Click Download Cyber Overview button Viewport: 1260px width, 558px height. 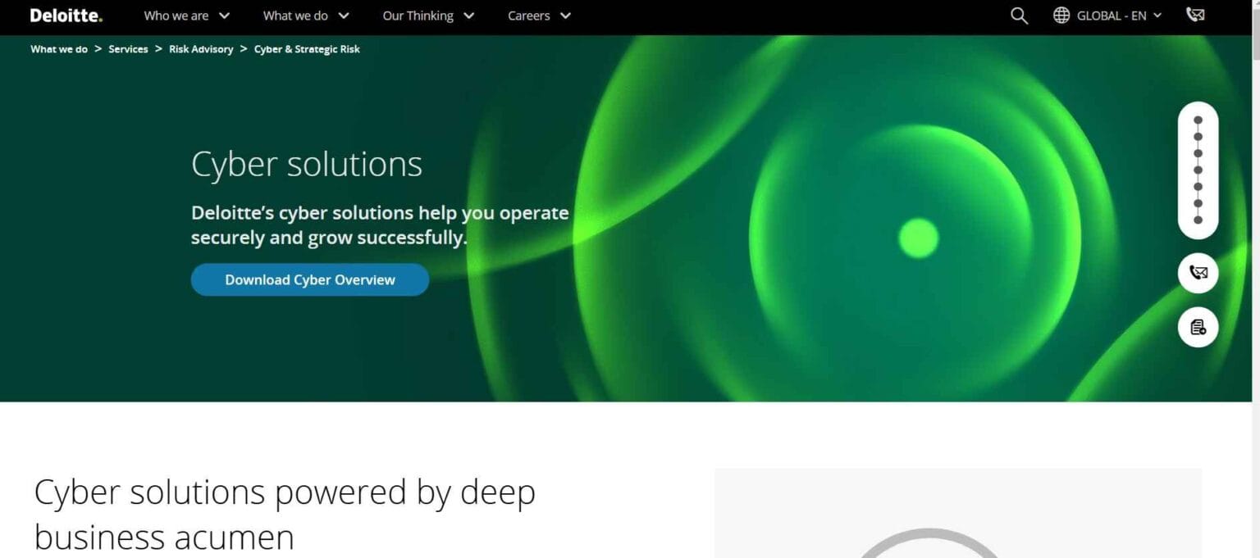tap(310, 279)
